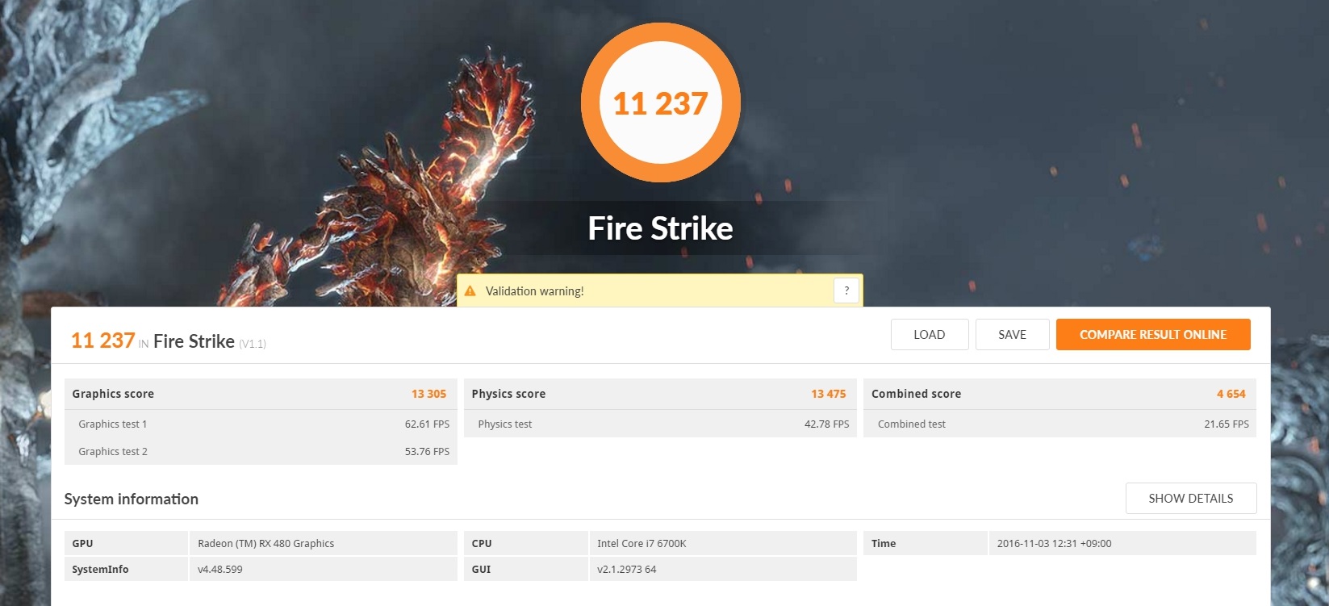Click the 42.78 FPS value
This screenshot has height=606, width=1329.
click(827, 424)
